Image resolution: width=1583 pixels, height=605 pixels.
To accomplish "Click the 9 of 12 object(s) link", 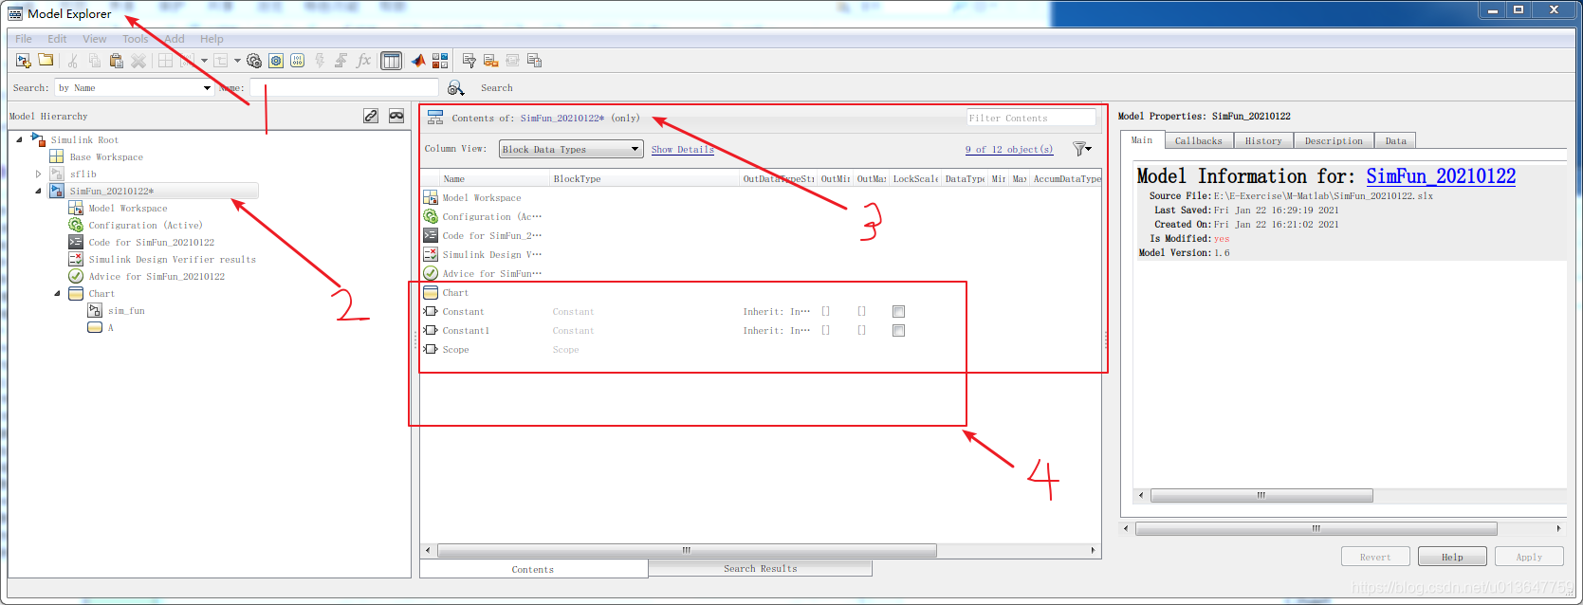I will coord(1009,150).
